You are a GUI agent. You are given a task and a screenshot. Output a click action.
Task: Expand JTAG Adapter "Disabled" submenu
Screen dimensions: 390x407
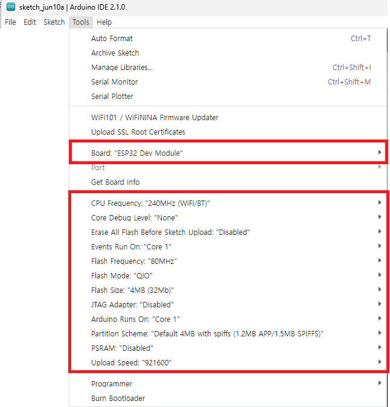tap(228, 305)
